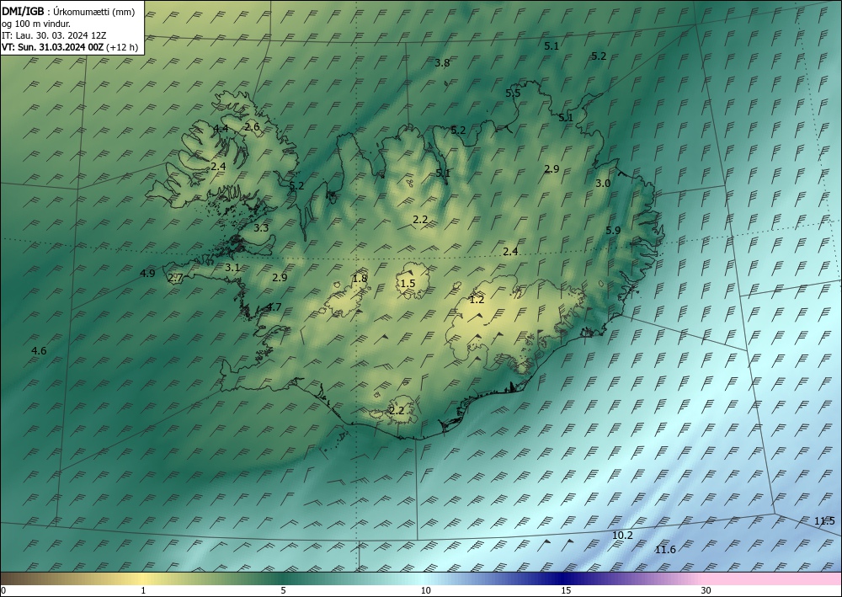Screen dimensions: 842x597
Task: Click the 3.0 value label
Action: pyautogui.click(x=603, y=183)
